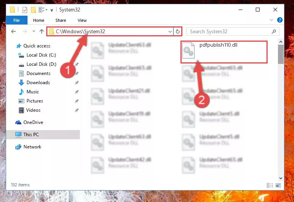Click the file list scroll down arrow
The height and width of the screenshot is (202, 294).
(x=281, y=178)
